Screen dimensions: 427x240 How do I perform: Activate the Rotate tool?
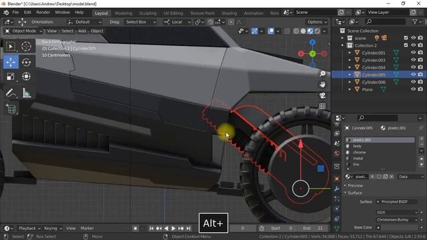click(x=26, y=62)
